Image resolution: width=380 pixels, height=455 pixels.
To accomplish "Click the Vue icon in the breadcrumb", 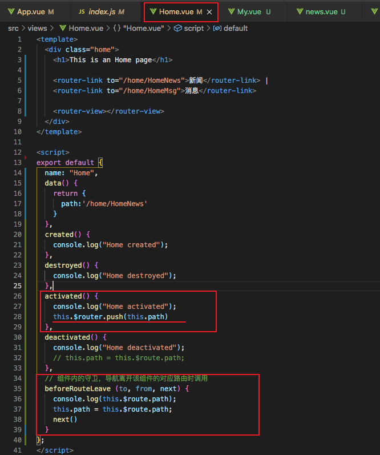I will [x=63, y=28].
